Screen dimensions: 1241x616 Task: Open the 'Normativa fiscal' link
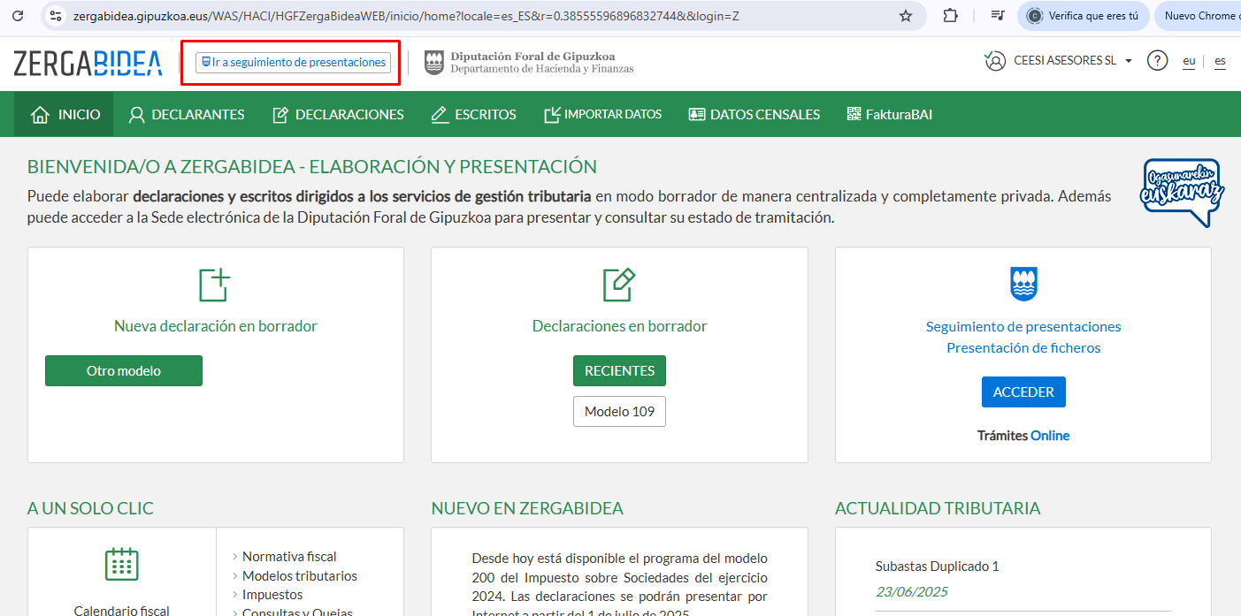tap(289, 557)
